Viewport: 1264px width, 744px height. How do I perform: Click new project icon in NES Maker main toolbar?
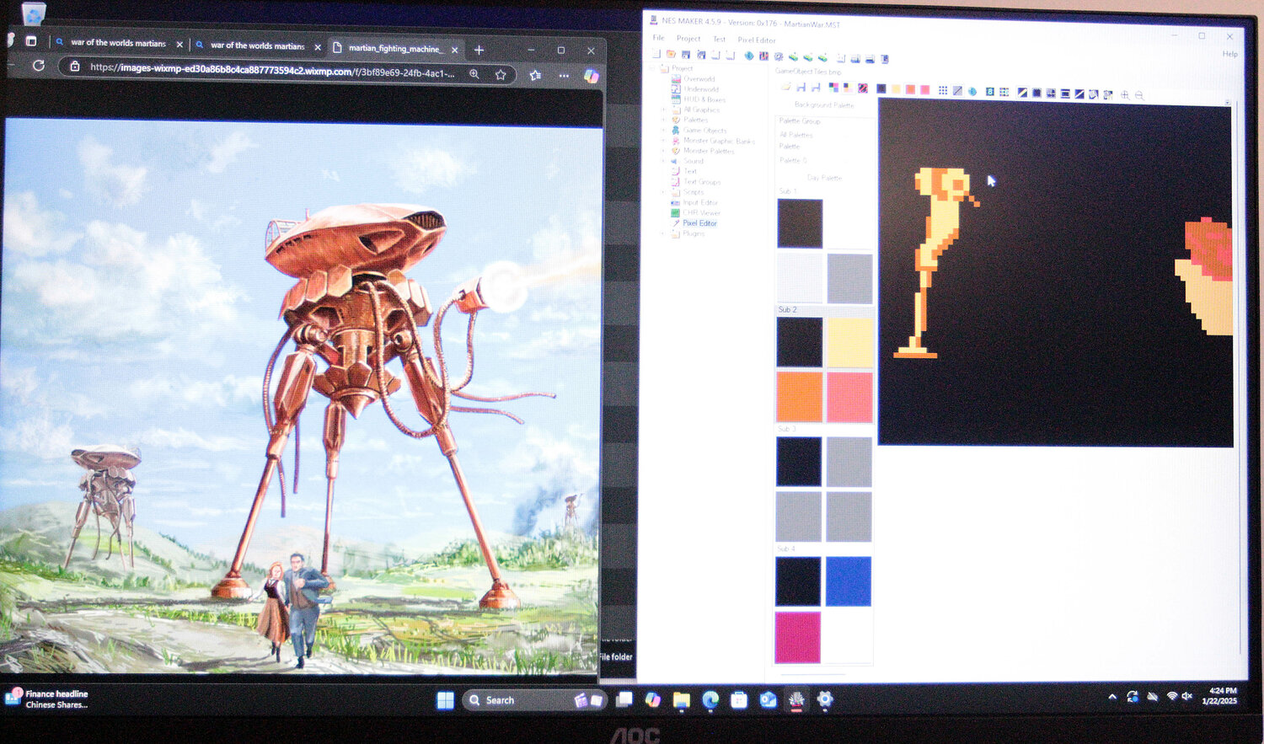point(656,54)
